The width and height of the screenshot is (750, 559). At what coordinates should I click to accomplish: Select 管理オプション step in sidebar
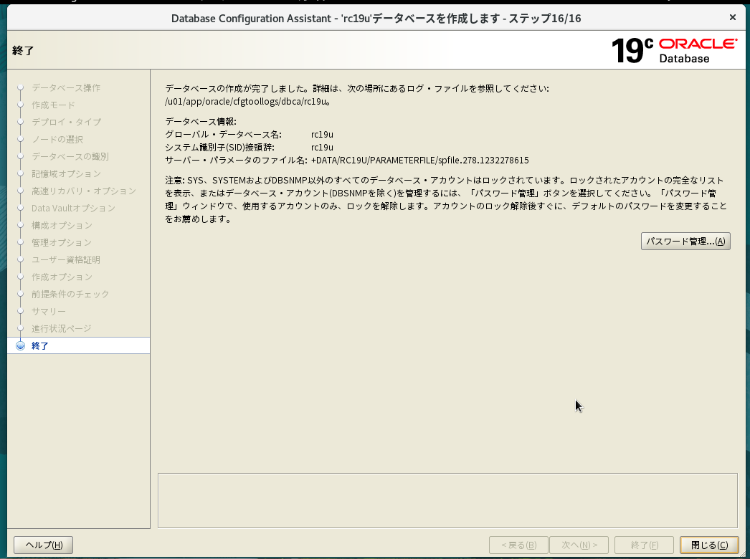[x=62, y=242]
